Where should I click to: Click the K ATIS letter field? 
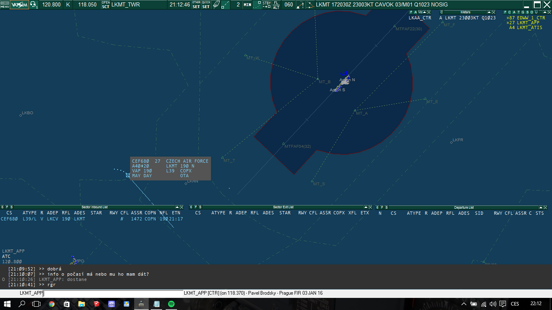(68, 5)
